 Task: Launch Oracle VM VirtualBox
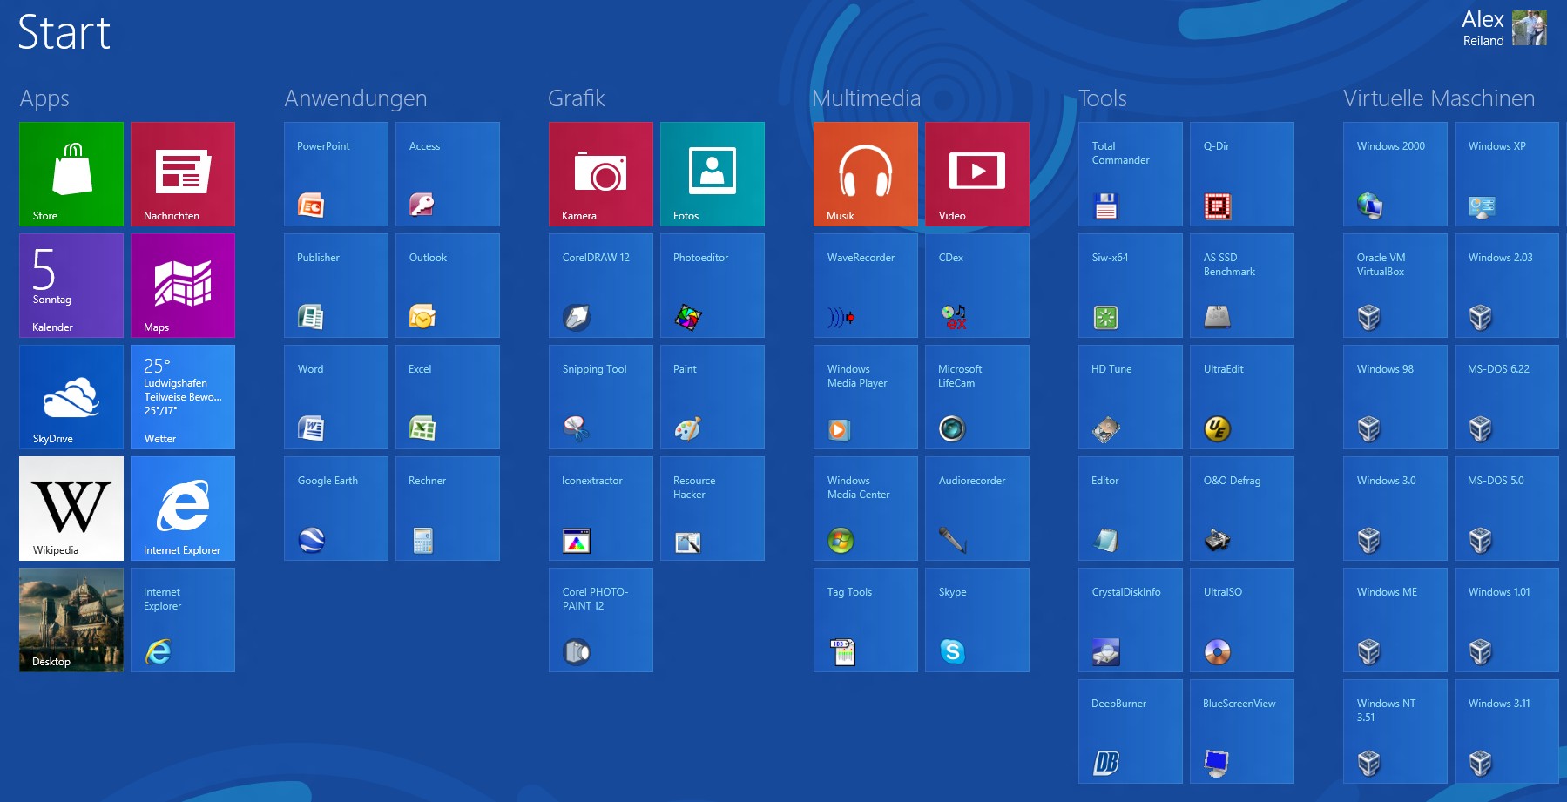(x=1395, y=286)
